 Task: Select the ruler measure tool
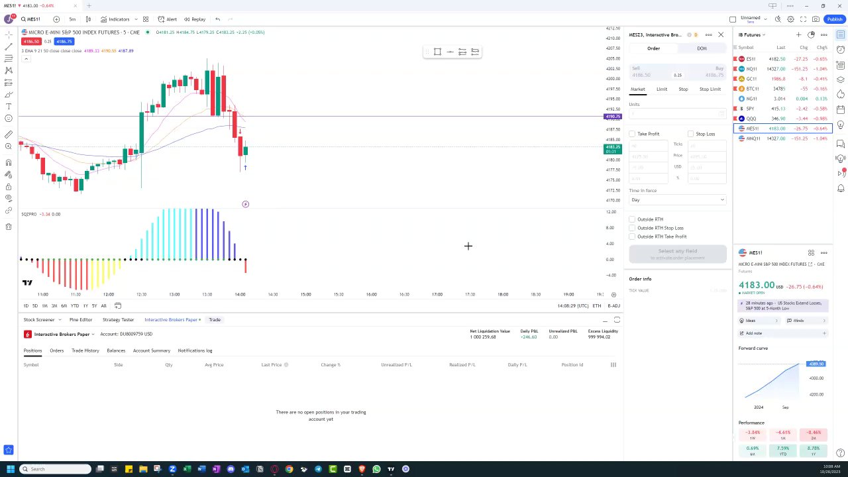[9, 134]
